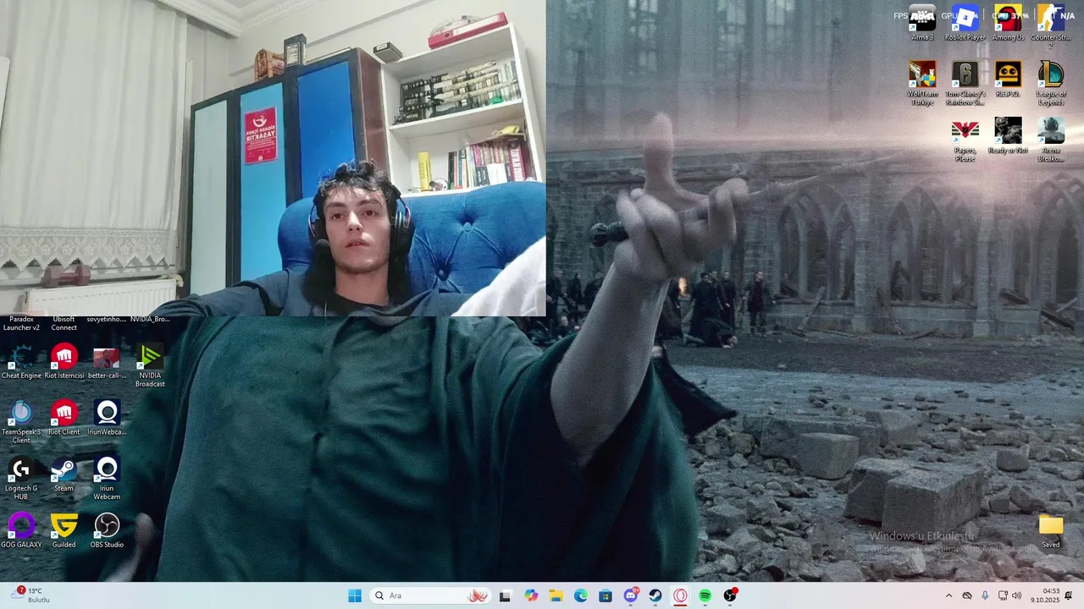Image resolution: width=1084 pixels, height=609 pixels.
Task: Switch to Discord on the taskbar
Action: click(631, 595)
